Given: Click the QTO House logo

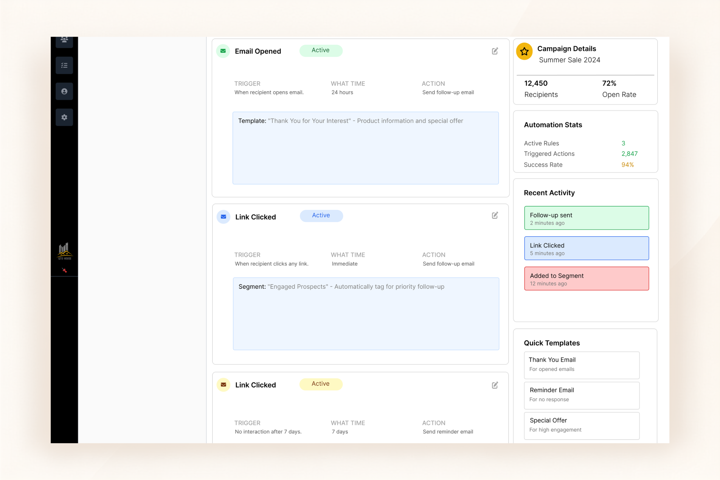Looking at the screenshot, I should point(64,251).
